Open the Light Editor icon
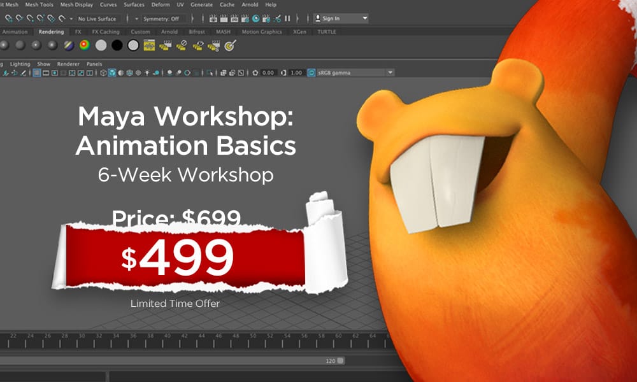637x382 pixels. click(x=277, y=18)
